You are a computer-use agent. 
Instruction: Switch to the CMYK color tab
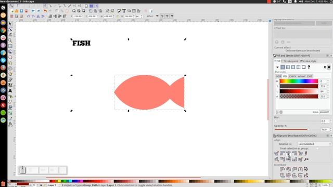coord(292,76)
